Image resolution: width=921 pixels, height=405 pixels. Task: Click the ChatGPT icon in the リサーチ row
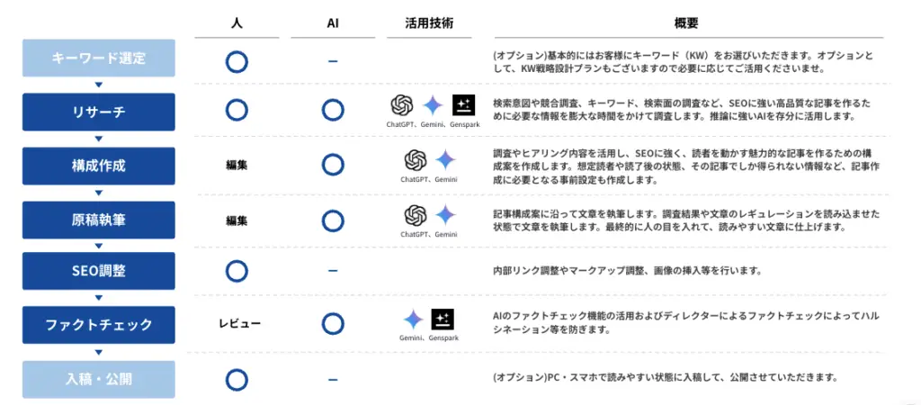401,105
